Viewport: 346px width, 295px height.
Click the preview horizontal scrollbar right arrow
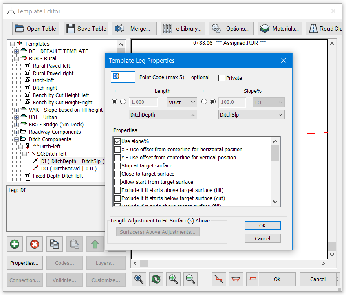[323, 264]
